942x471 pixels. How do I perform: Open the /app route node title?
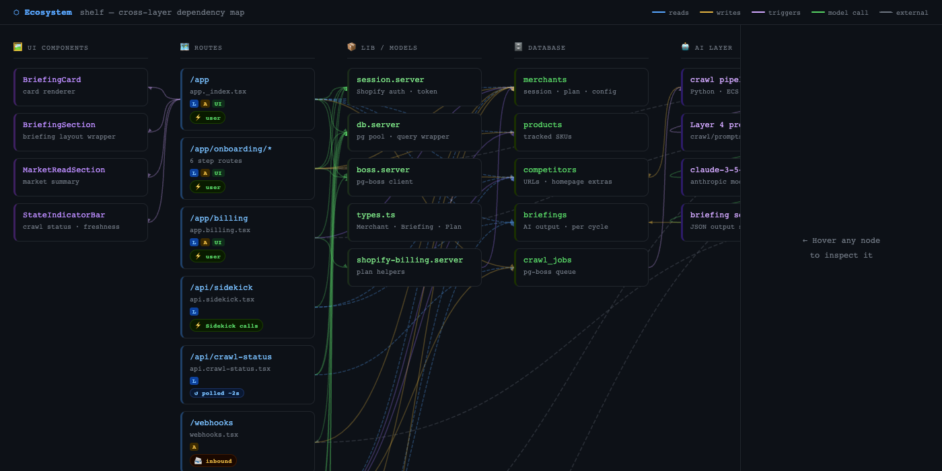tap(199, 79)
